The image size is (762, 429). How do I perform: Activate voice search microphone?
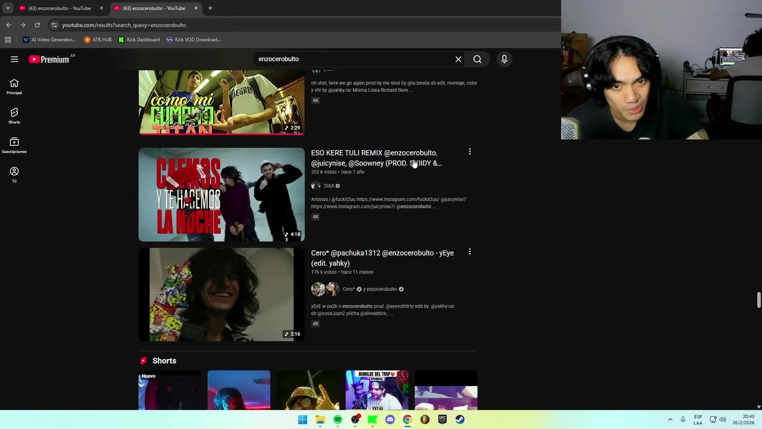[x=504, y=59]
